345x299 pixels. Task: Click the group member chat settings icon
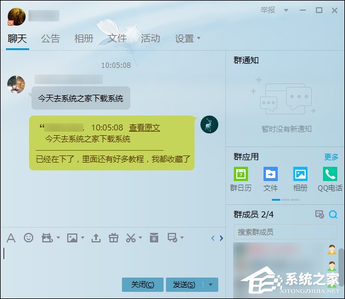point(319,214)
